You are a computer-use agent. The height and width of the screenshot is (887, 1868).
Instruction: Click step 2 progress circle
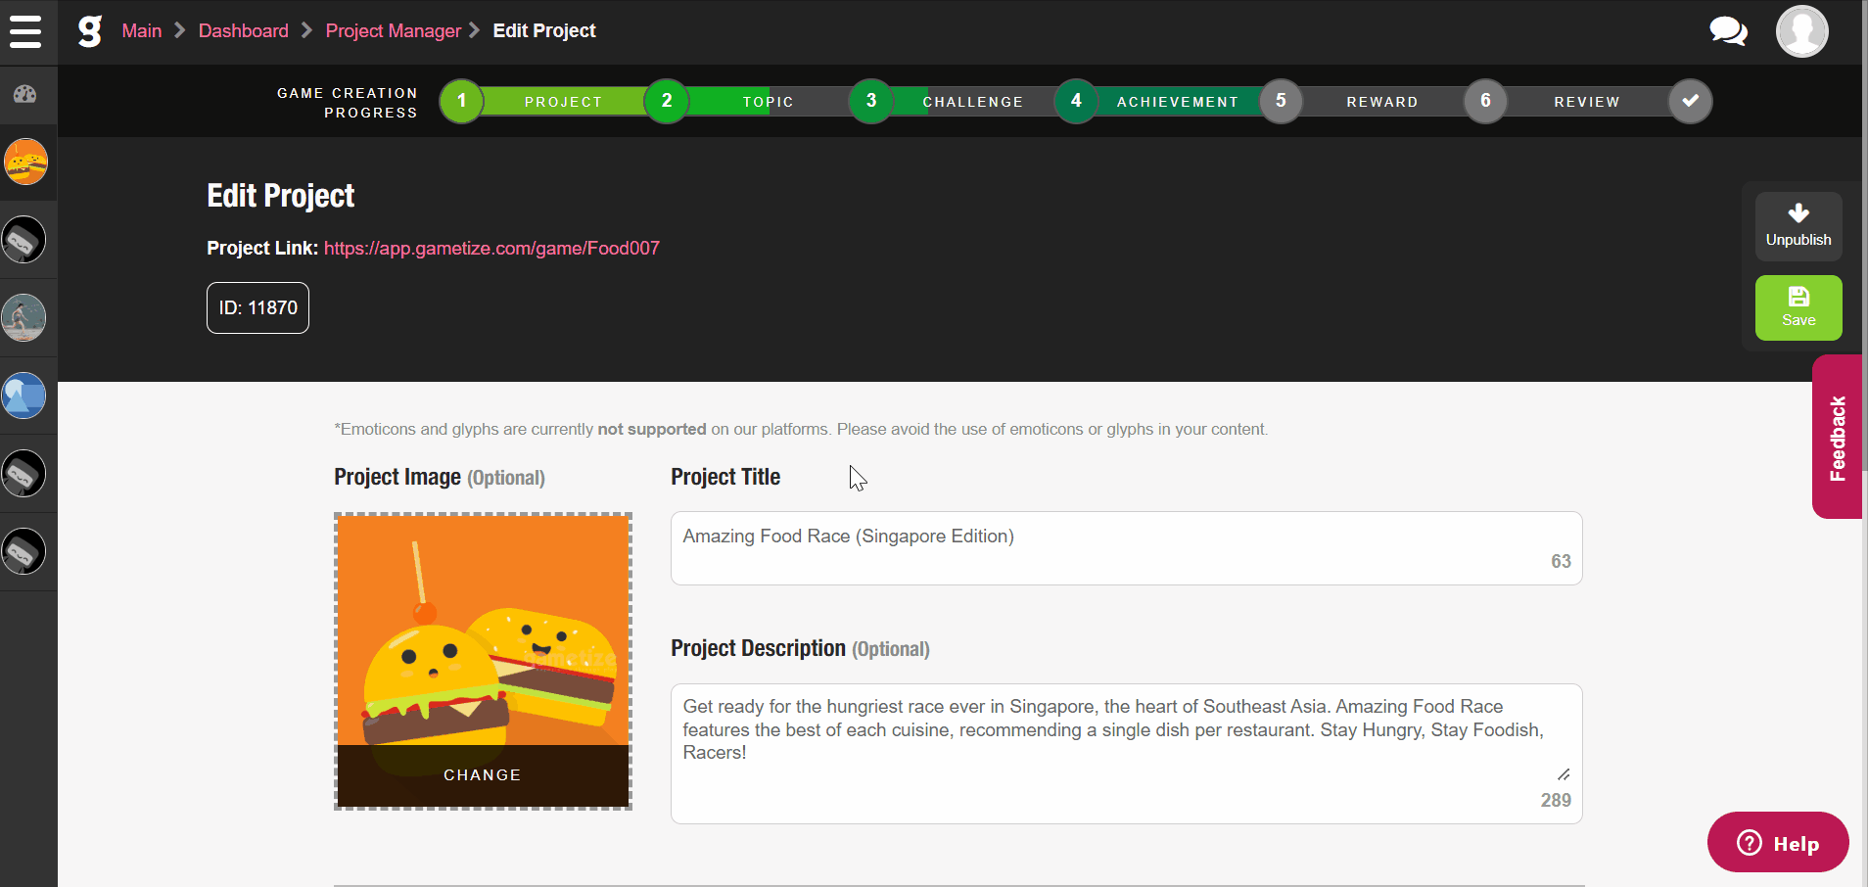(x=667, y=101)
